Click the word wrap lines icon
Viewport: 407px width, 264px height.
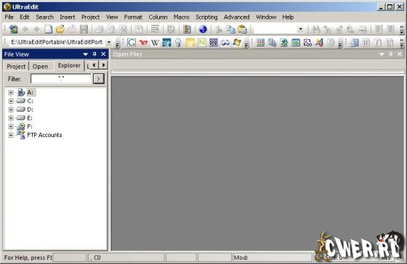point(155,29)
